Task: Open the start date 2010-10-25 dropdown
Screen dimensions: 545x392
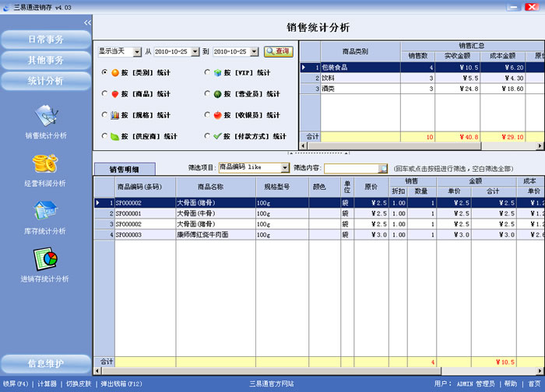Action: [195, 52]
